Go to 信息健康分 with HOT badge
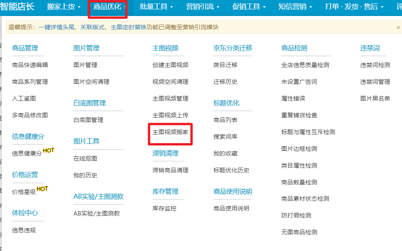Viewport: 402px width, 251px height. tap(27, 154)
